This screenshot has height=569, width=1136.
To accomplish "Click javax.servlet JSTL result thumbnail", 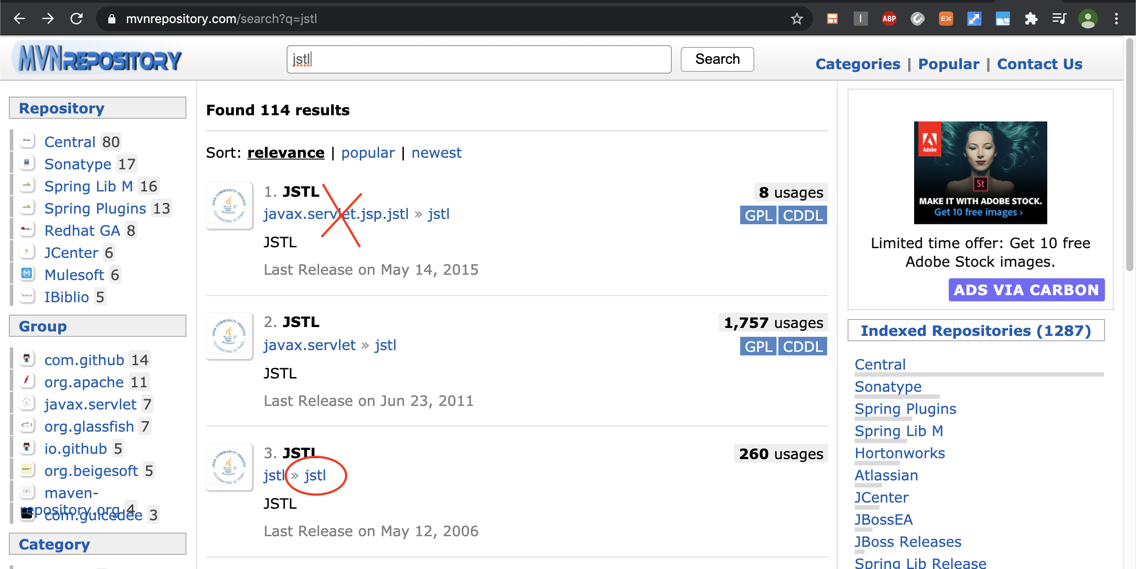I will click(229, 336).
